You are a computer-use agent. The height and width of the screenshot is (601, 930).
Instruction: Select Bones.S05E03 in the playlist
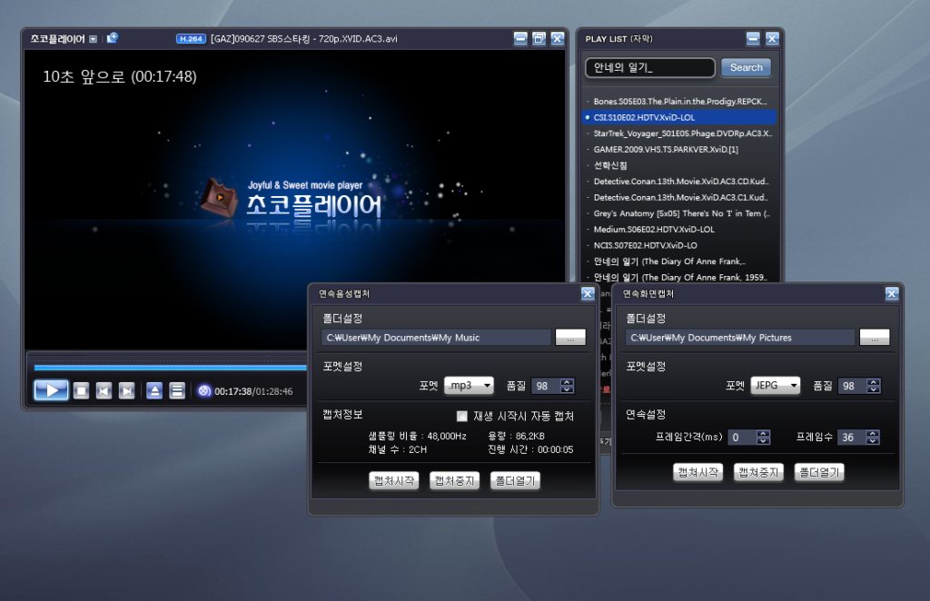click(679, 102)
